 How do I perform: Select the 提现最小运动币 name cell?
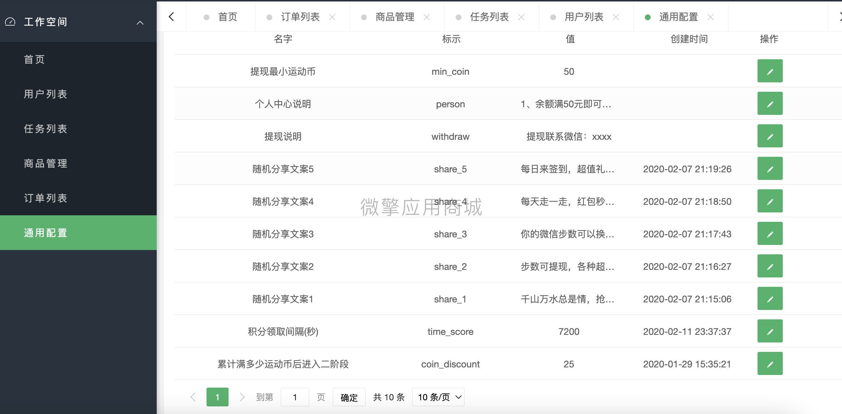pyautogui.click(x=283, y=72)
